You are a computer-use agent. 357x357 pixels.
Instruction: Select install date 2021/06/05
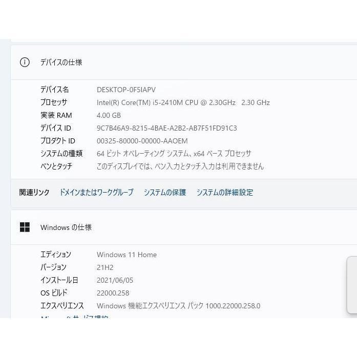click(115, 280)
